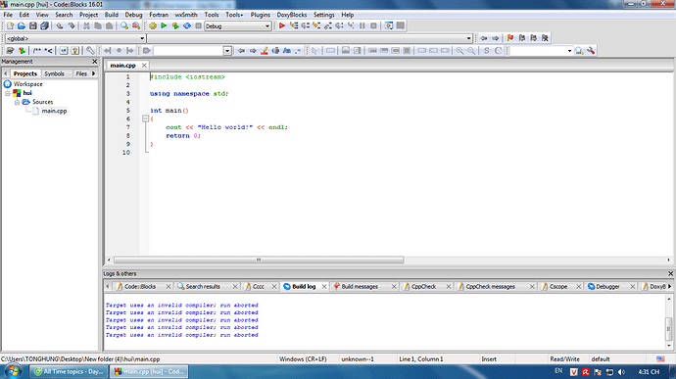The width and height of the screenshot is (676, 379).
Task: Toggle bookmark with red flag icon
Action: (x=510, y=38)
